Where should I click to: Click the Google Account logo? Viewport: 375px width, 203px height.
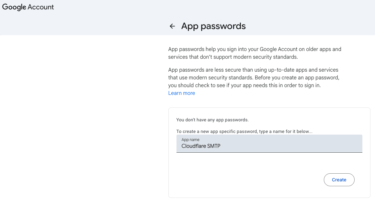pyautogui.click(x=28, y=7)
